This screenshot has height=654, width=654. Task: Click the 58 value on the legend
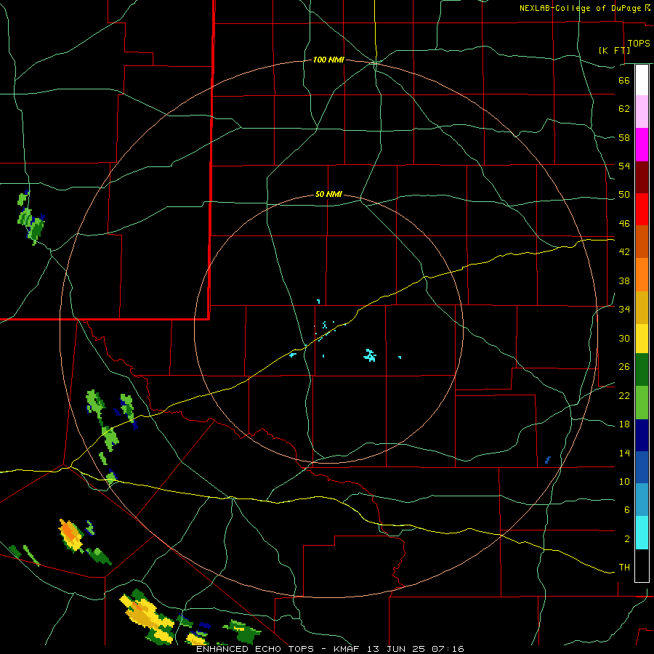(x=624, y=137)
